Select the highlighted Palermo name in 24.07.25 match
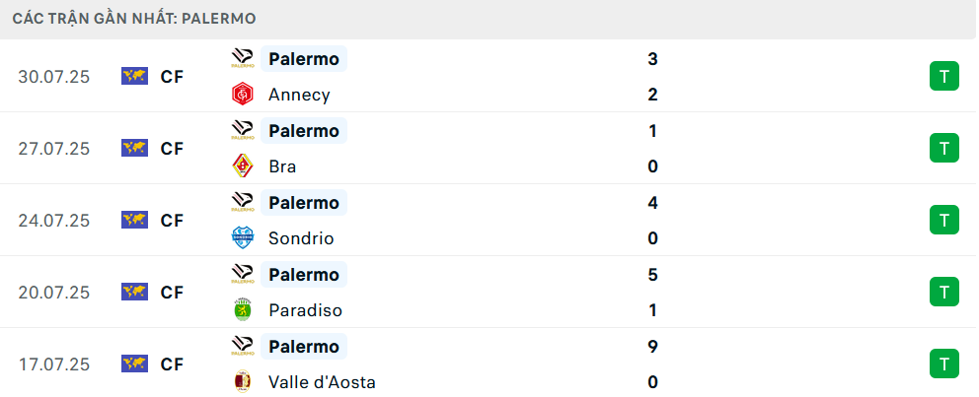 (304, 203)
